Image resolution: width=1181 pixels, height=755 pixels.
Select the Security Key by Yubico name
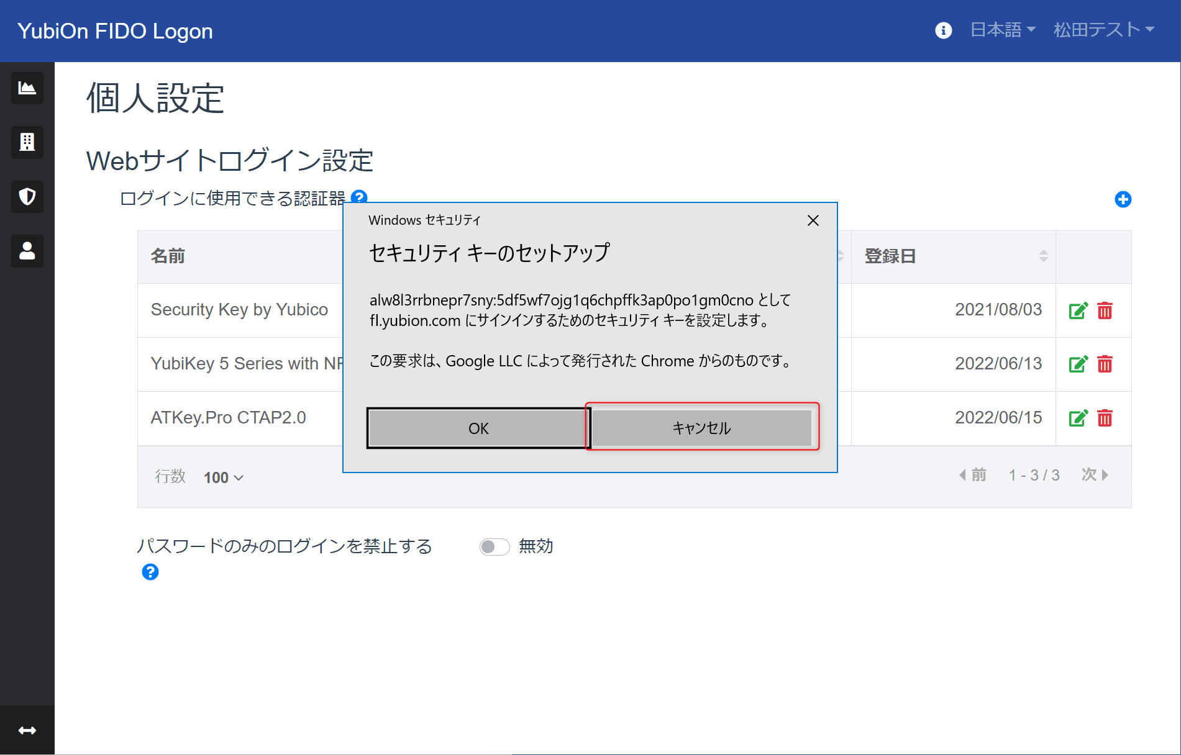(x=239, y=309)
